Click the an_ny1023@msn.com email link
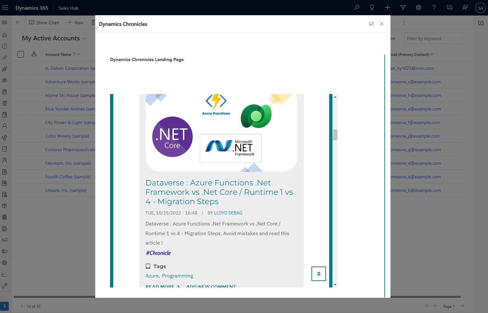The image size is (488, 313). [x=412, y=68]
